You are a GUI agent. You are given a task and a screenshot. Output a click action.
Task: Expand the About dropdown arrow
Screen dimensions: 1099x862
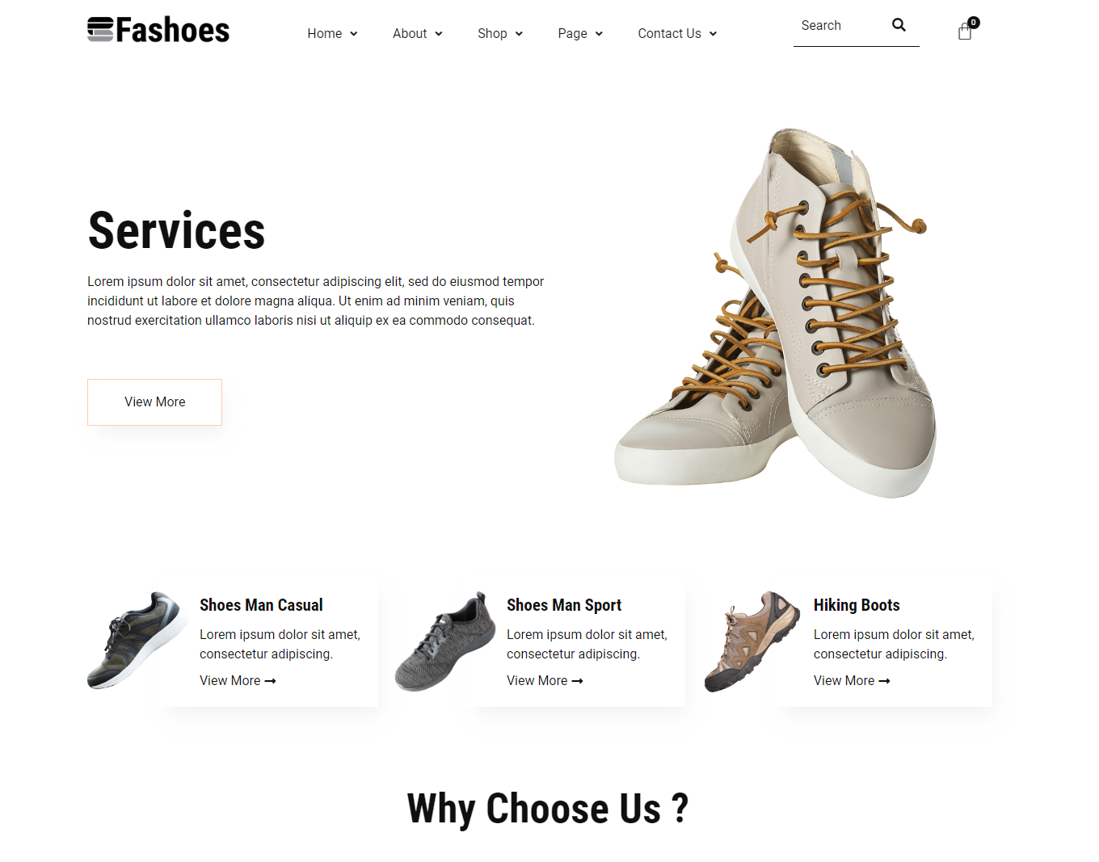point(439,34)
